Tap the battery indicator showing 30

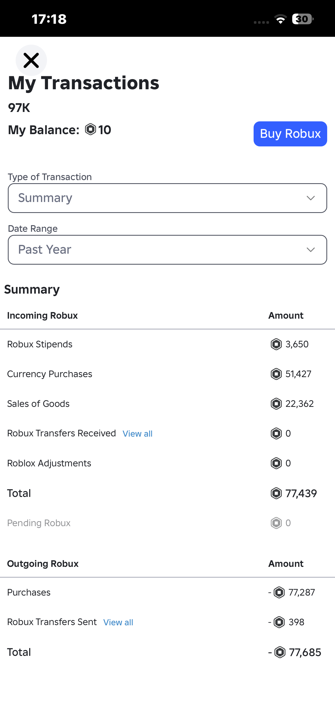click(303, 19)
